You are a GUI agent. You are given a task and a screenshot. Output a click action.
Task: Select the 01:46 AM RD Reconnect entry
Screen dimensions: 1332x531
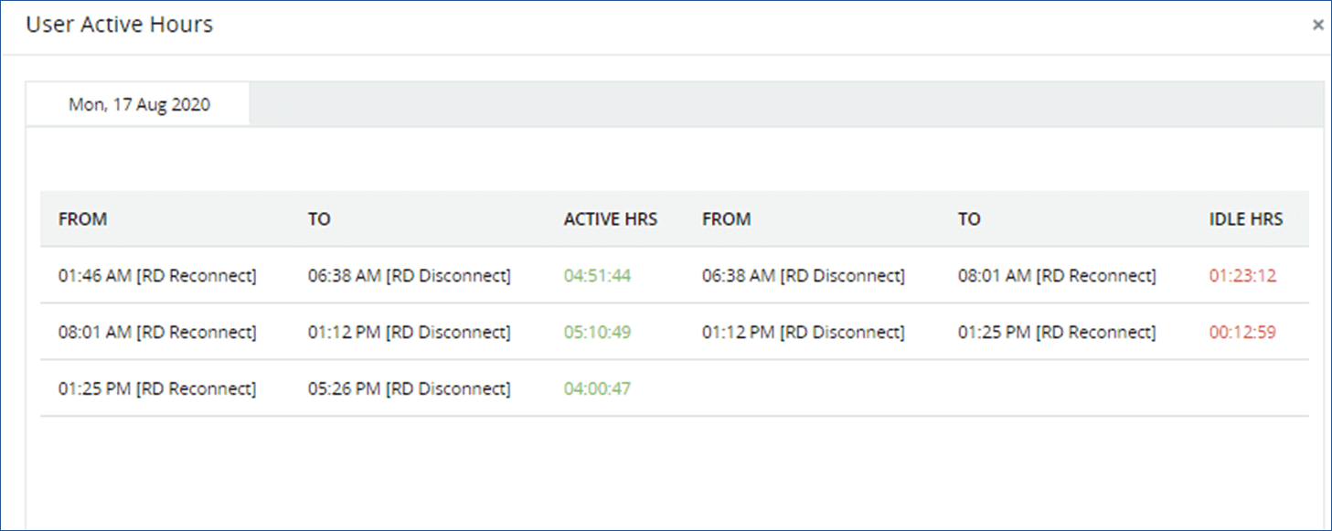(157, 276)
